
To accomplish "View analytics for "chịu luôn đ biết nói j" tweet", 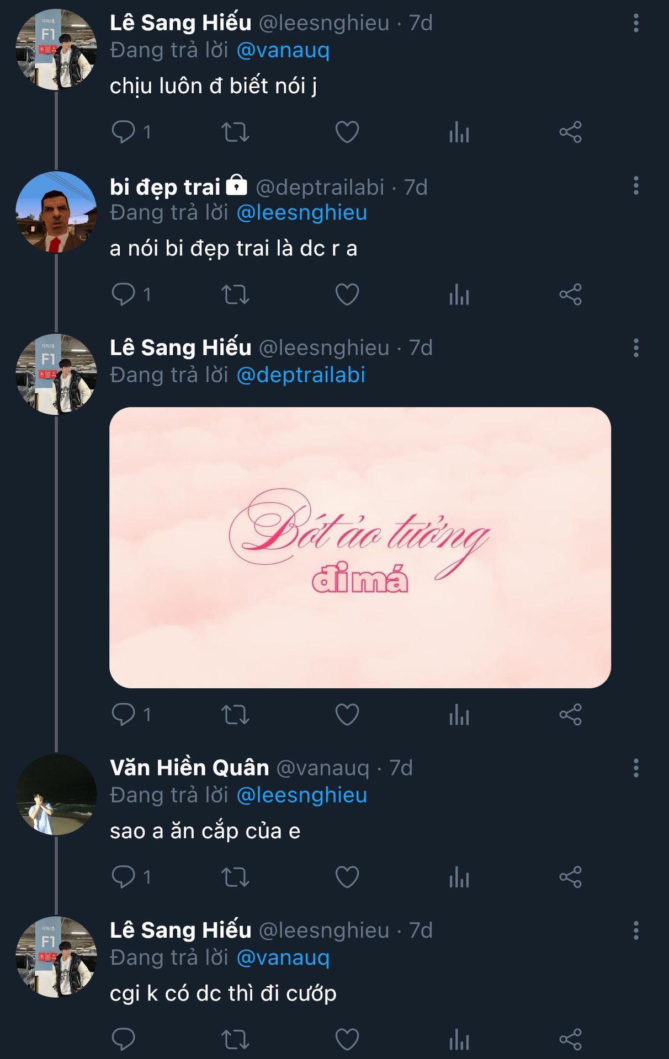I will pyautogui.click(x=459, y=132).
